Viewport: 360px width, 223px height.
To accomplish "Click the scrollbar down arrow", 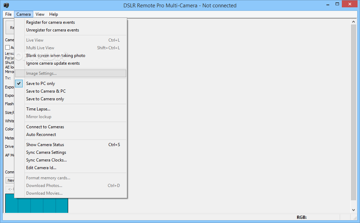I will [354, 210].
